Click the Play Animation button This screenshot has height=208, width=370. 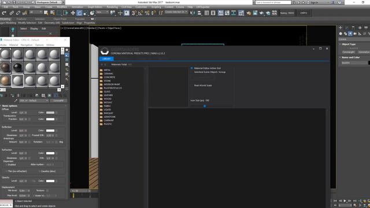click(345, 201)
